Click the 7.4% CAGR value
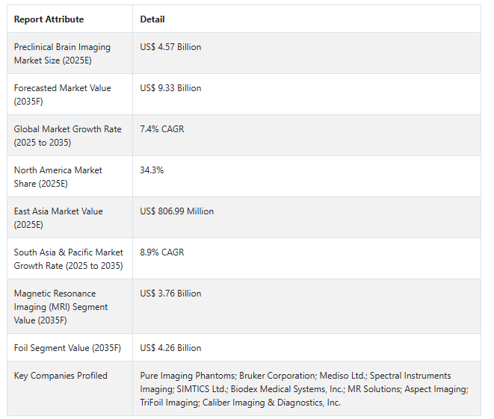Viewport: 494px width, 419px height. click(162, 129)
